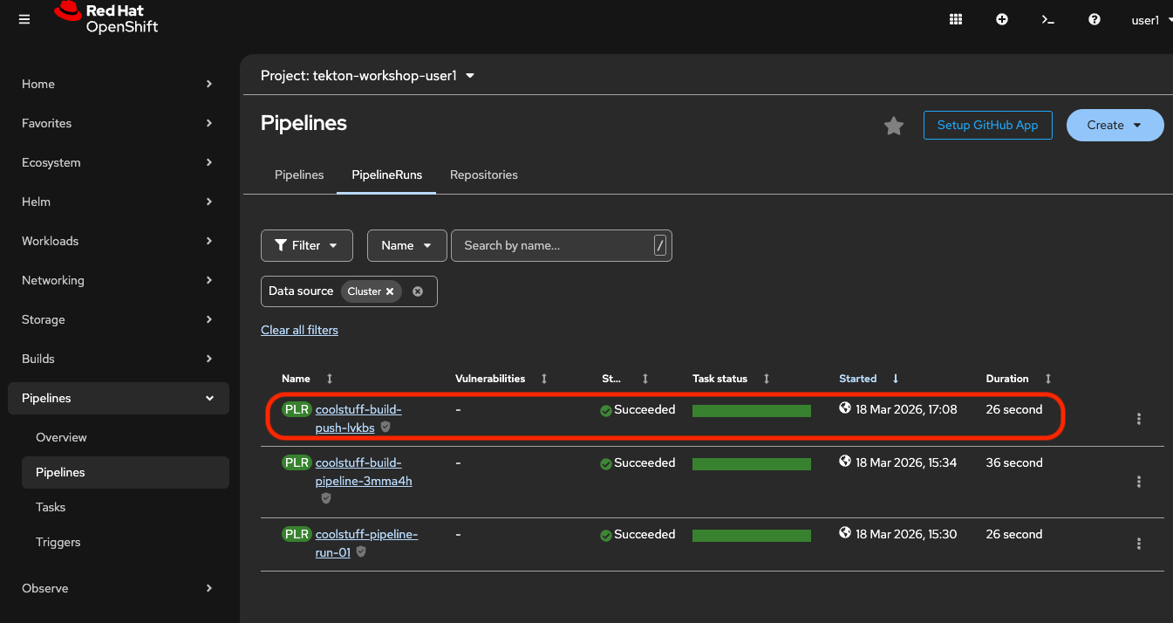1173x623 pixels.
Task: Open kebab menu for coolstuff-pipeline-run-01 row
Action: (x=1139, y=544)
